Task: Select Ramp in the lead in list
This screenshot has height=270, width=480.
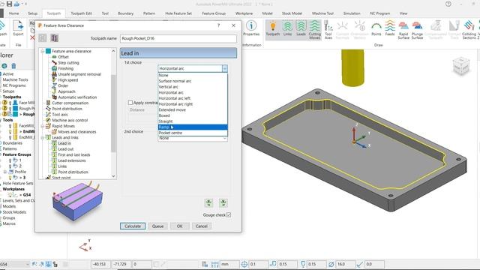Action: point(193,127)
